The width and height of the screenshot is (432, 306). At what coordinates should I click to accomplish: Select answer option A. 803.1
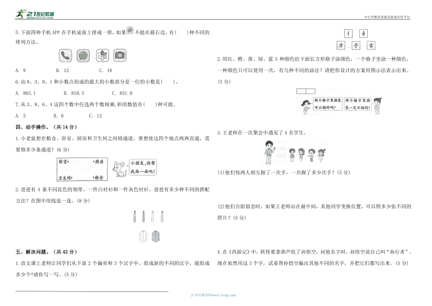point(26,93)
